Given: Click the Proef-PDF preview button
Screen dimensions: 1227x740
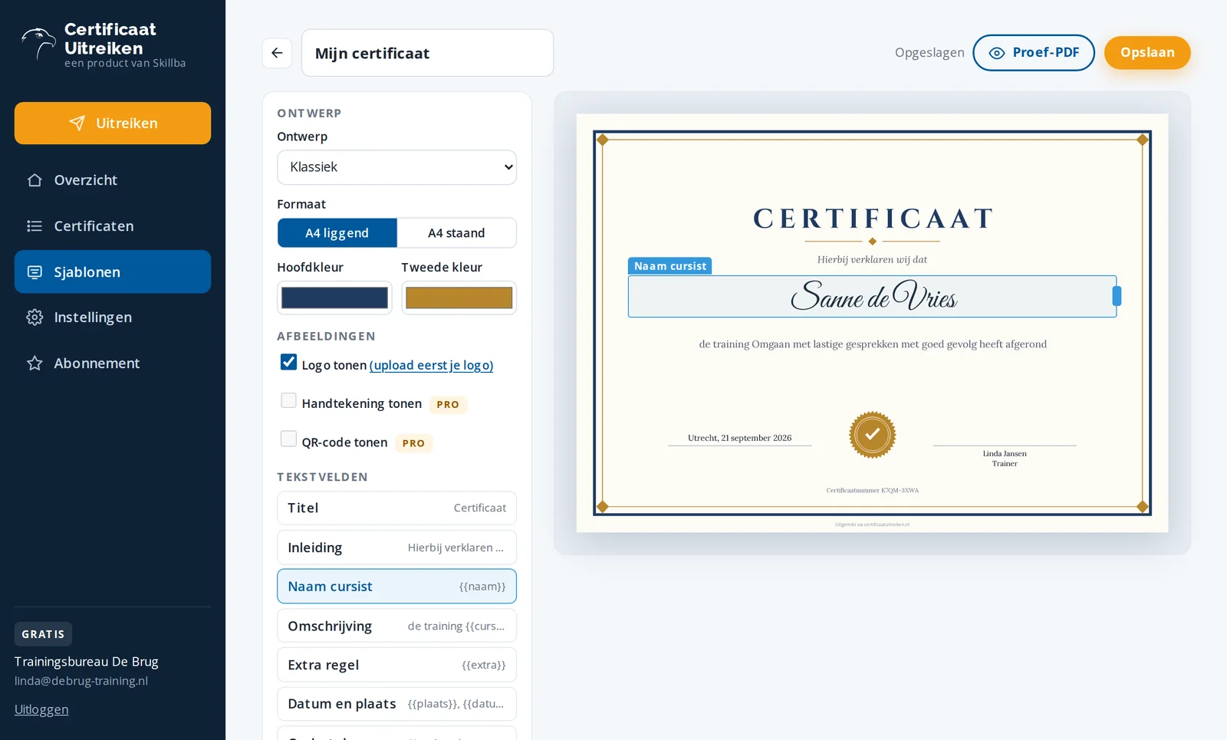Looking at the screenshot, I should 1034,53.
